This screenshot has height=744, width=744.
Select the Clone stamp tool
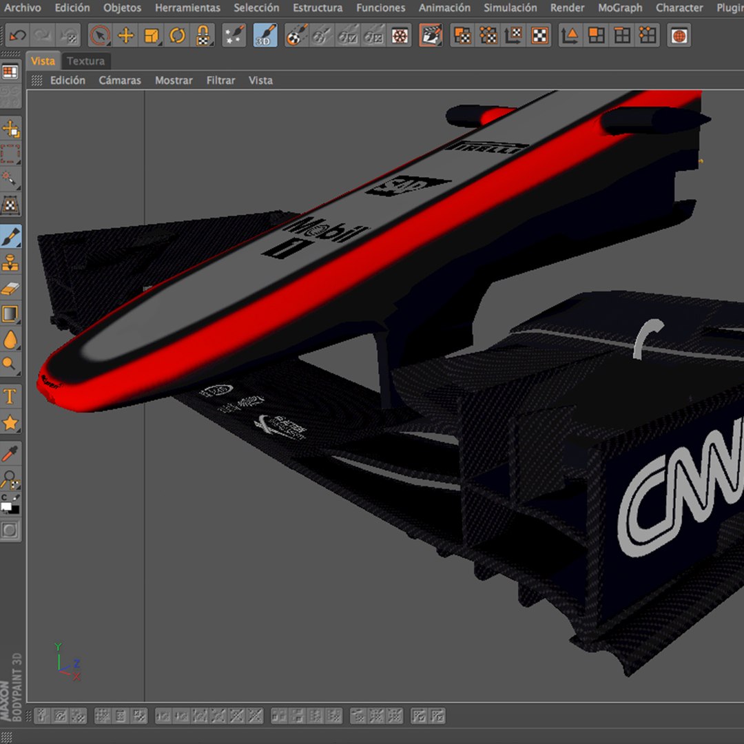point(10,262)
